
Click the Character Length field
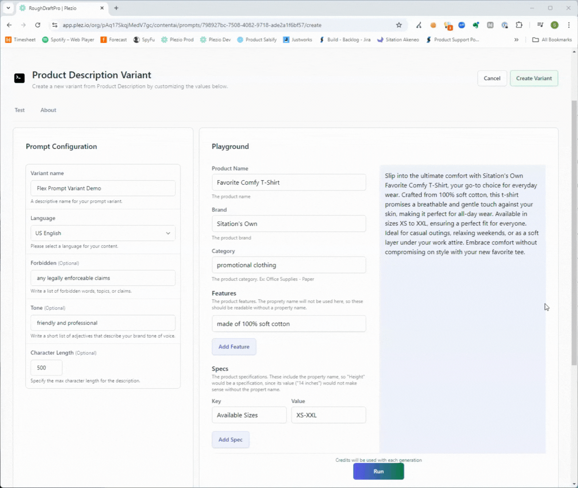[x=46, y=368]
